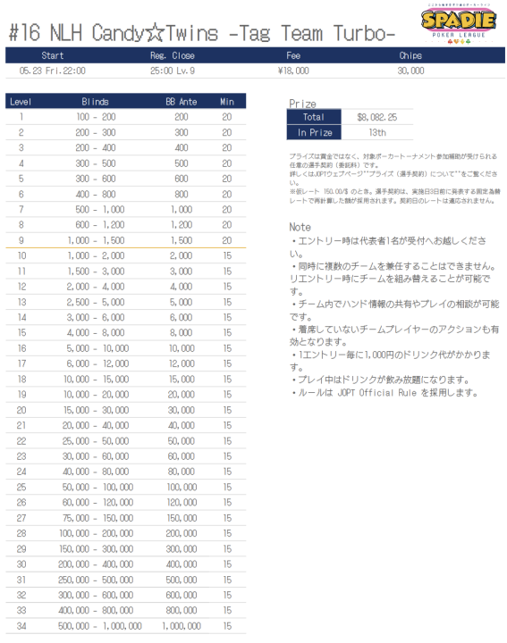Image resolution: width=507 pixels, height=643 pixels.
Task: Click the SPADIE Poker League logo
Action: pyautogui.click(x=459, y=24)
